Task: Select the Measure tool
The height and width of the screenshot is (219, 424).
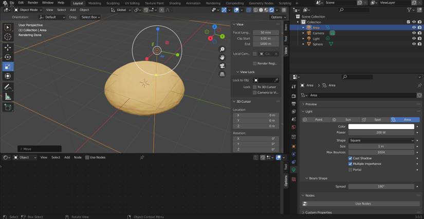Action: coord(8,96)
